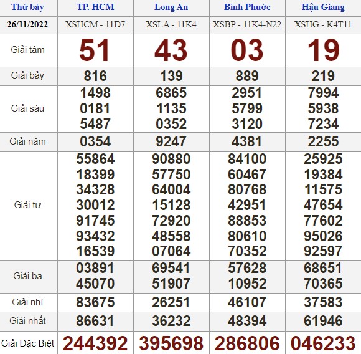Open the Hậu Giang province link

click(323, 7)
